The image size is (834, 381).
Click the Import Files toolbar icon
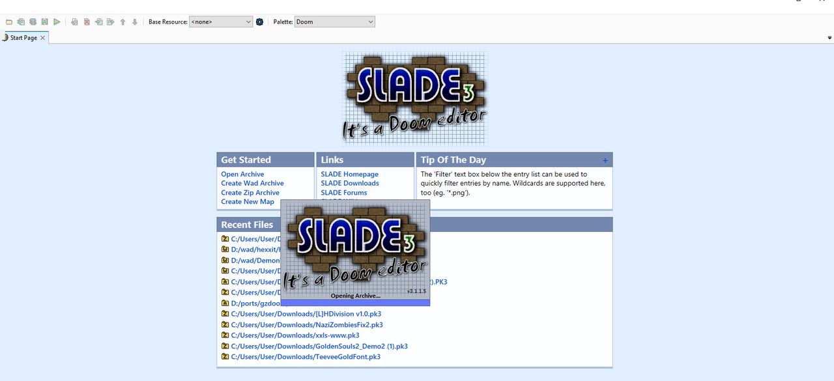pyautogui.click(x=21, y=21)
